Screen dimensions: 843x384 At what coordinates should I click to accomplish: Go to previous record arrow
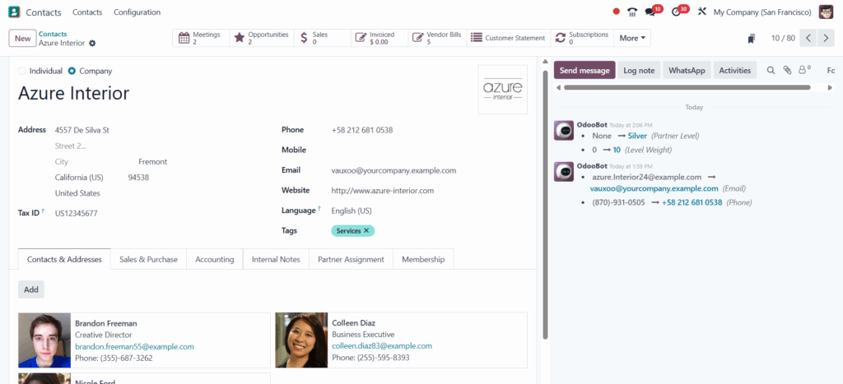[808, 38]
